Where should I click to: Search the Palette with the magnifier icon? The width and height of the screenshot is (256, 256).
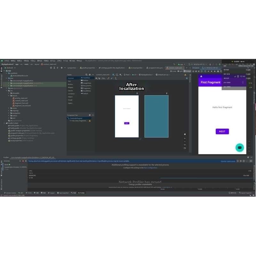[x=86, y=75]
